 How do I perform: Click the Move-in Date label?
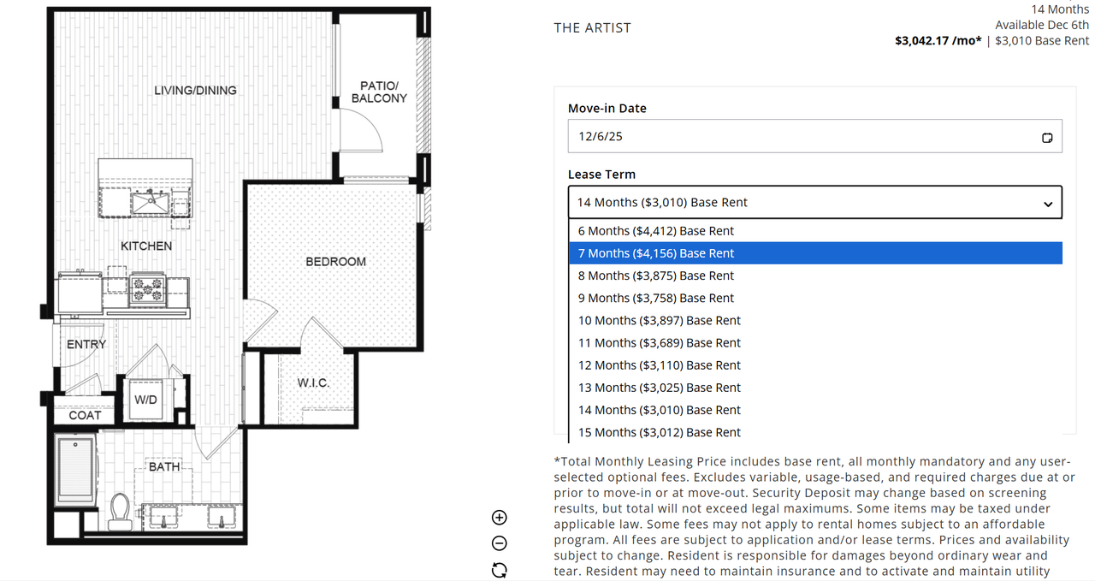(607, 109)
